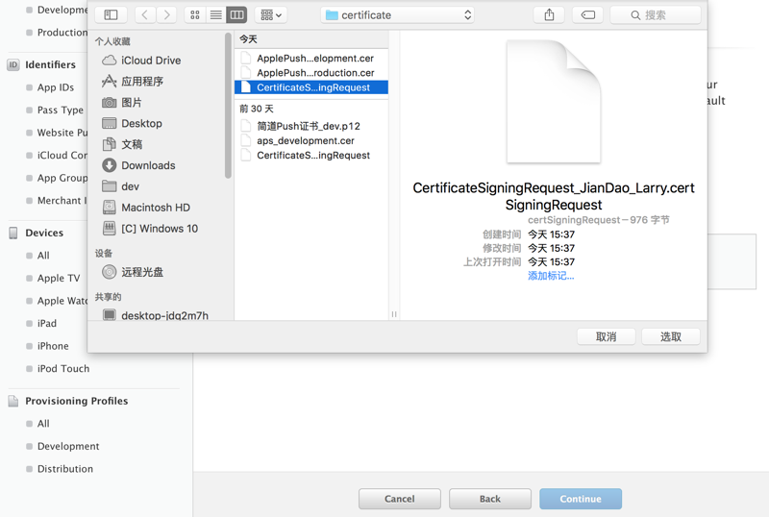Viewport: 769px width, 517px height.
Task: Open iPad devices
Action: 46,323
